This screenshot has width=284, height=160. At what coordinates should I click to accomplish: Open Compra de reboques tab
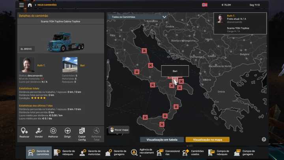(x=219, y=152)
